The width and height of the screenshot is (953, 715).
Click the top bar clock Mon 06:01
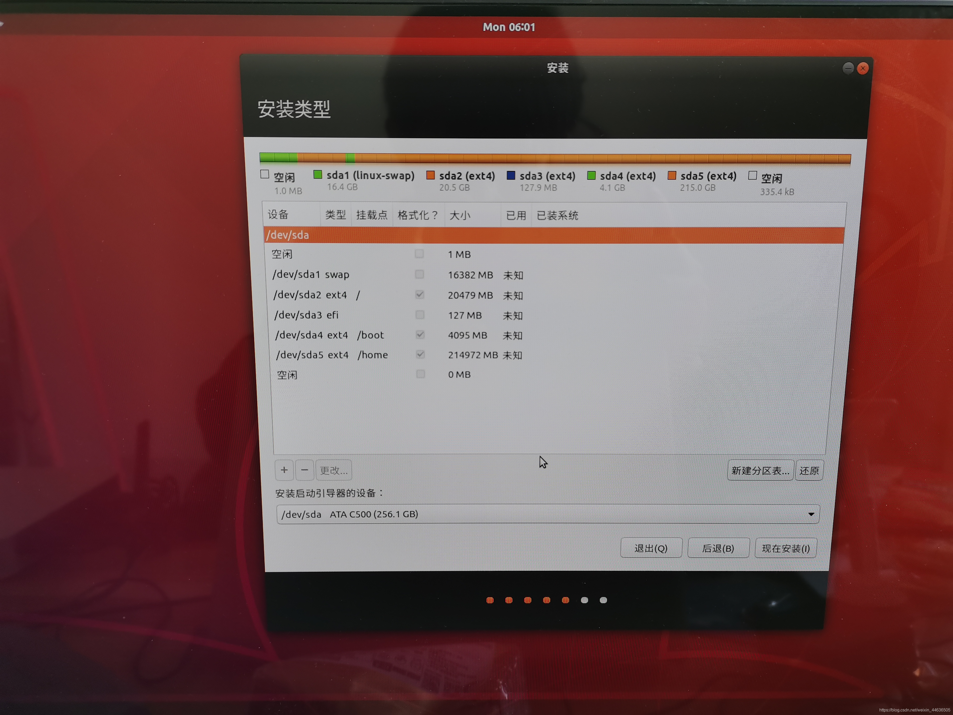tap(509, 27)
